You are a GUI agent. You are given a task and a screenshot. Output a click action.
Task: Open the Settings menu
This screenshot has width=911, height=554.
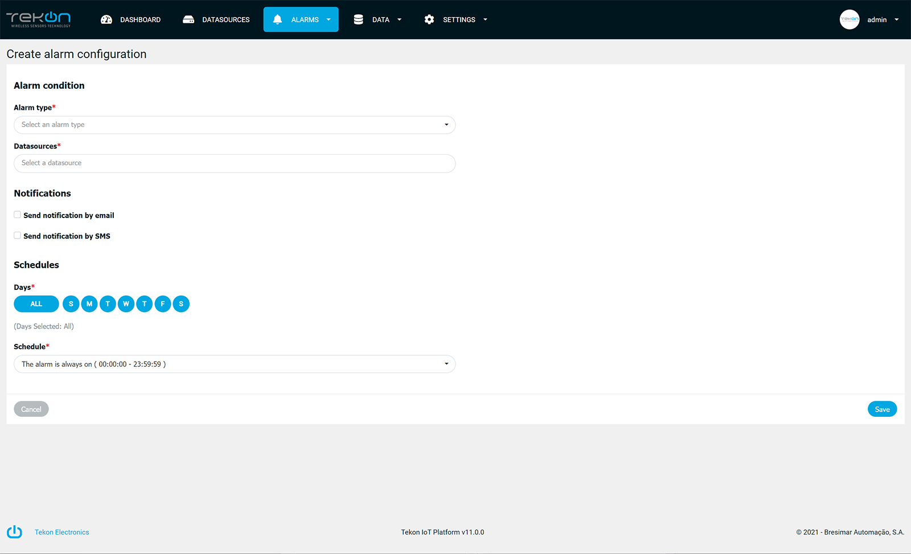click(455, 19)
